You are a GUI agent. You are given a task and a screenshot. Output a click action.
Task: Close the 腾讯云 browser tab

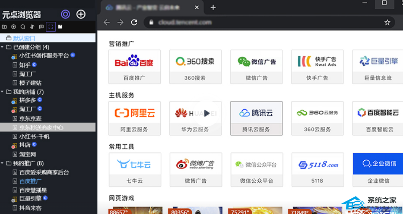pos(197,7)
